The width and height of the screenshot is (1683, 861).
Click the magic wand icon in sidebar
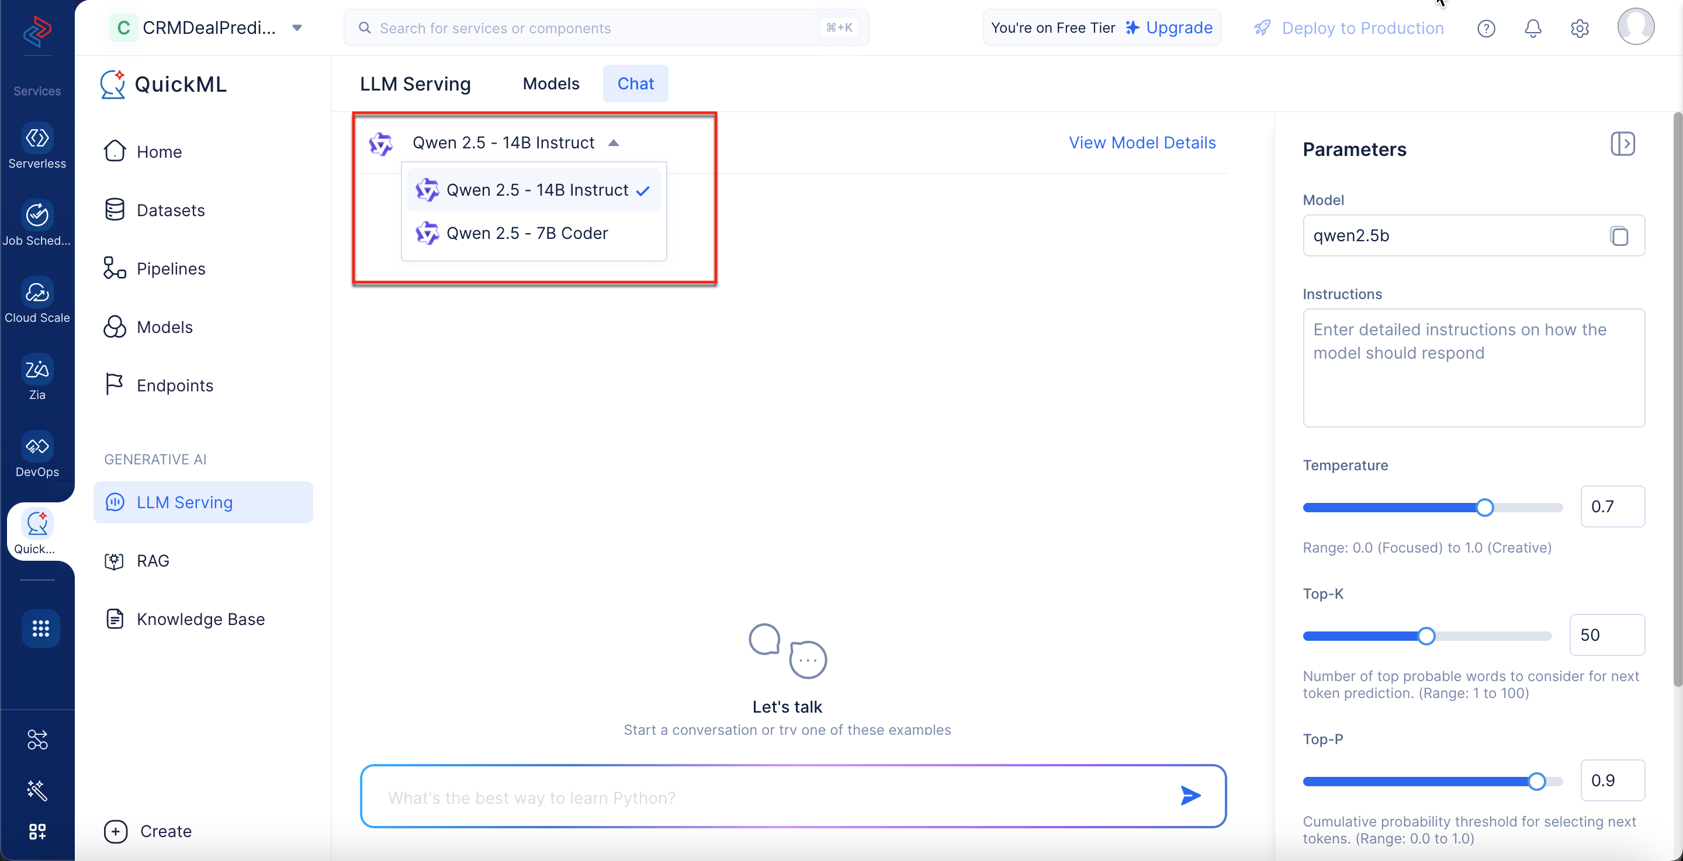(x=37, y=790)
